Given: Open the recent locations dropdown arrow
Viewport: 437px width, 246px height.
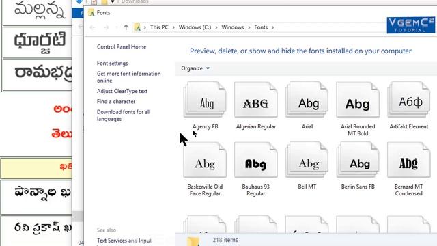Looking at the screenshot, I should point(117,27).
